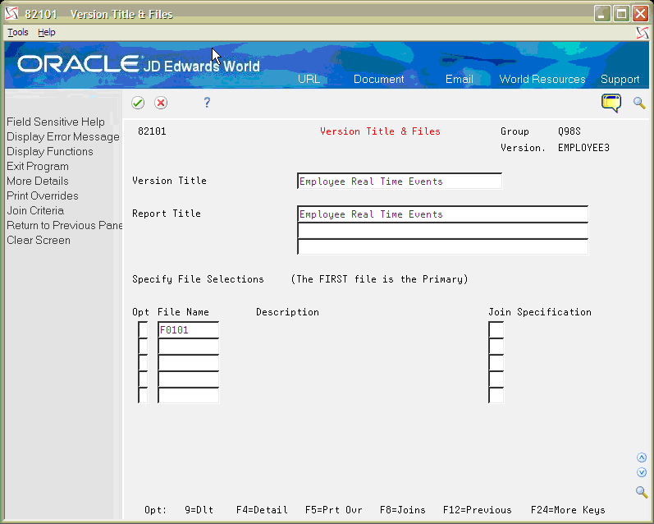Open the Support link
654x524 pixels.
pos(620,80)
